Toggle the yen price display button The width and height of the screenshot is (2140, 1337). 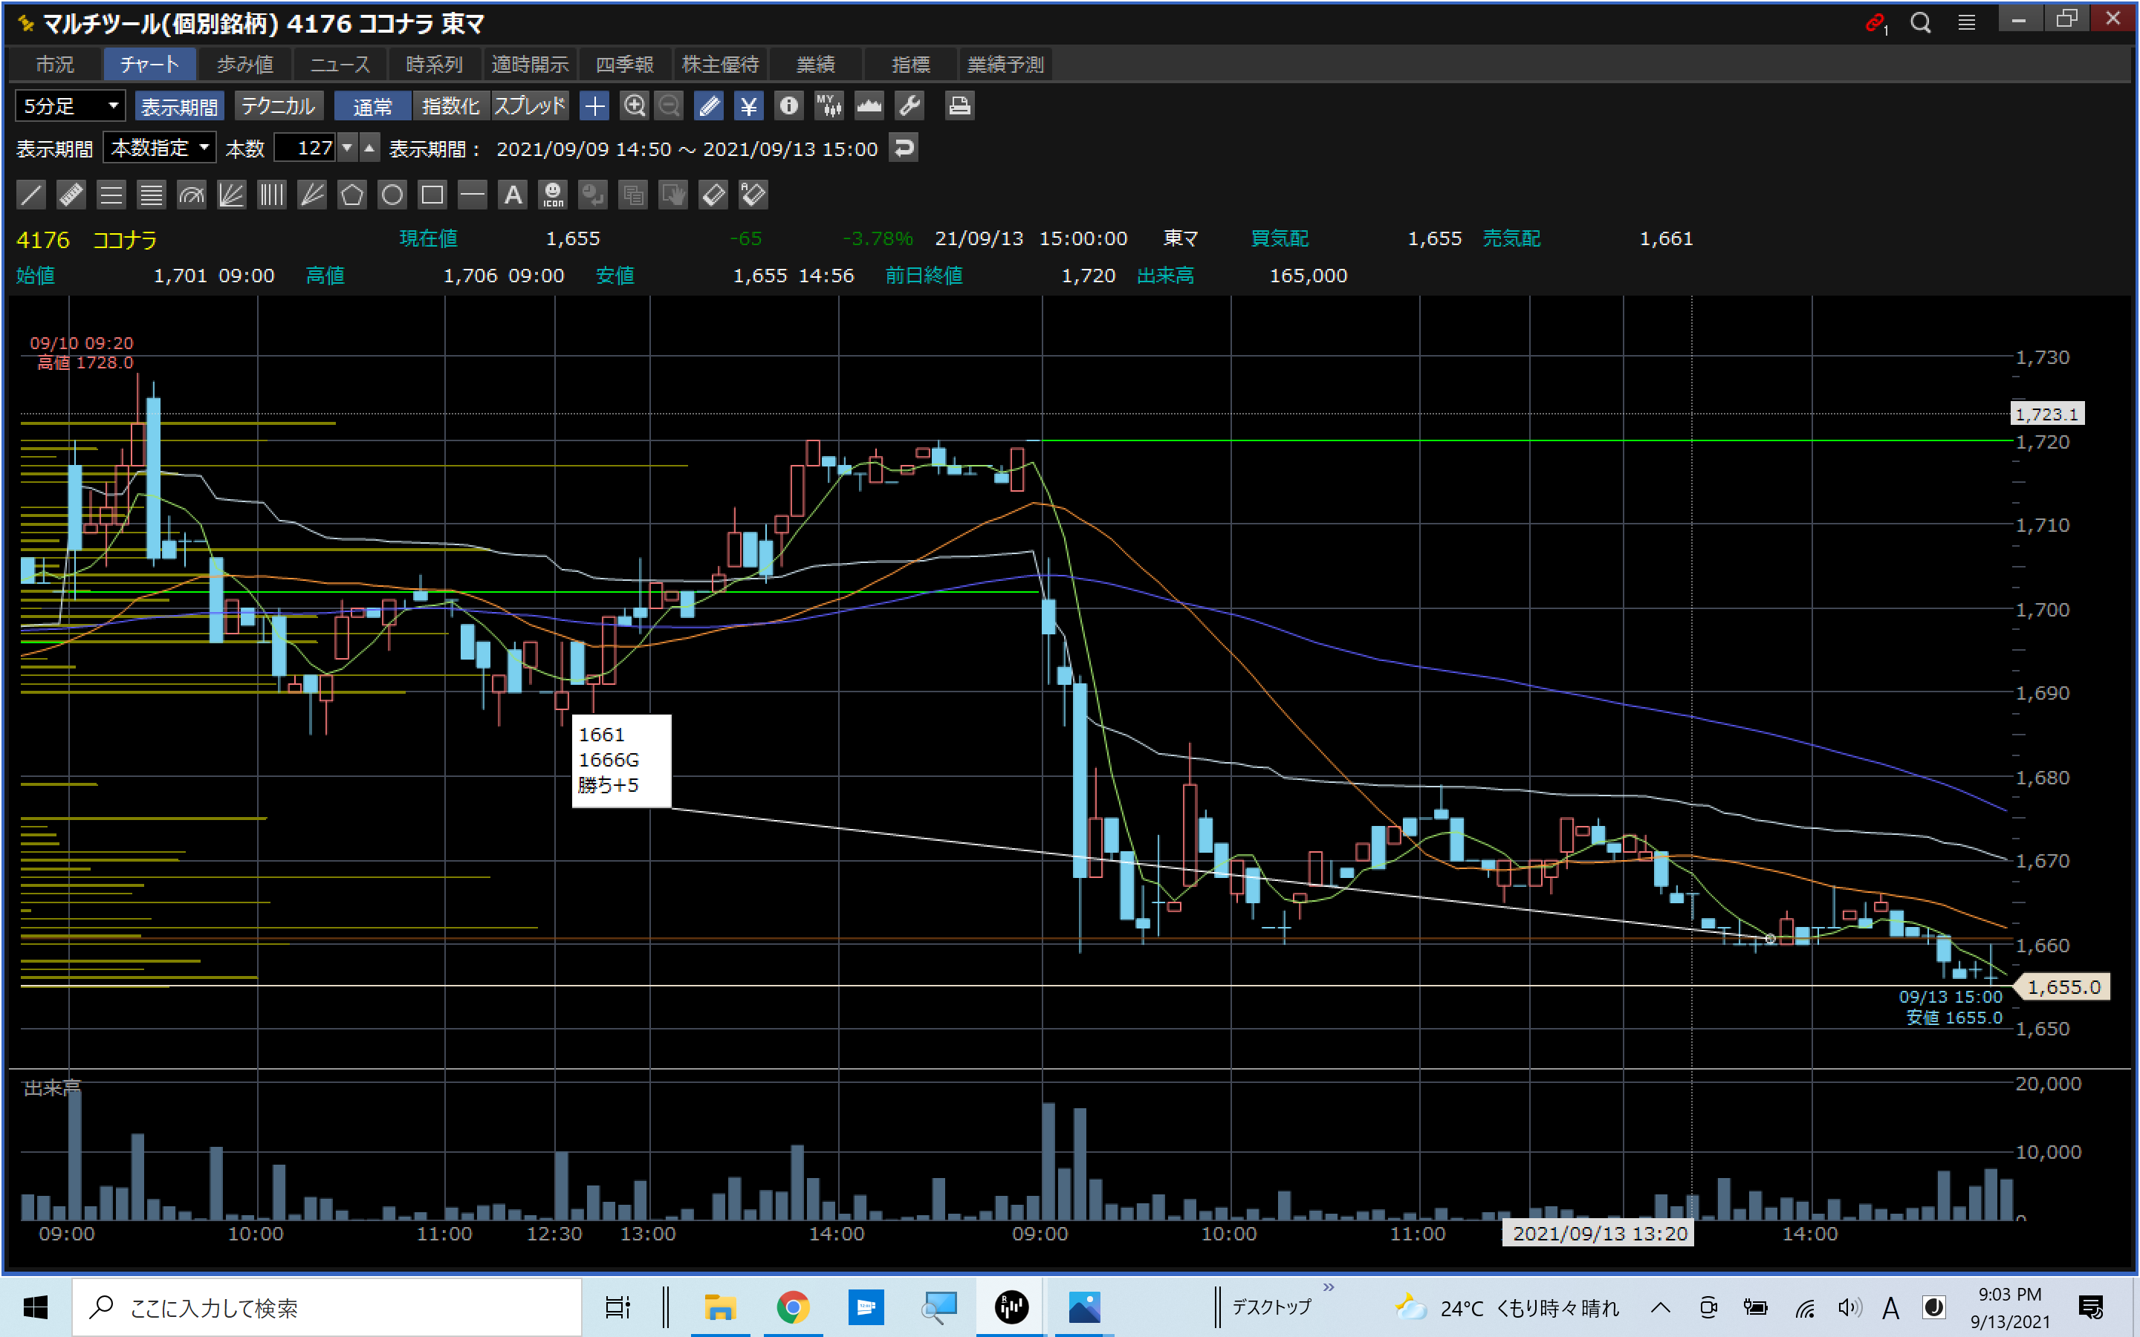748,106
